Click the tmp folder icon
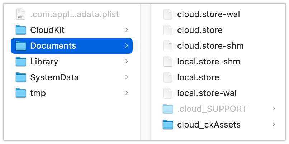The height and width of the screenshot is (144, 289). (x=21, y=93)
